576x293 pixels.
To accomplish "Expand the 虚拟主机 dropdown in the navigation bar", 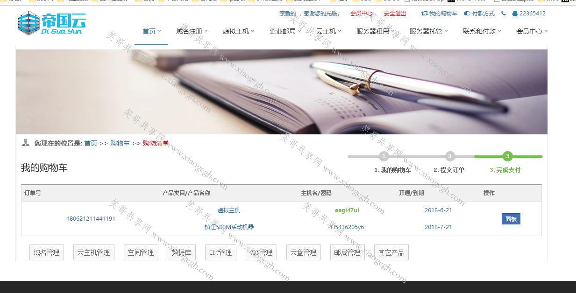I will [x=238, y=31].
